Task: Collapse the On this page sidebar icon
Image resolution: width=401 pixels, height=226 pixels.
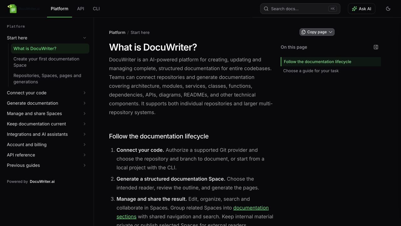Action: point(376,47)
